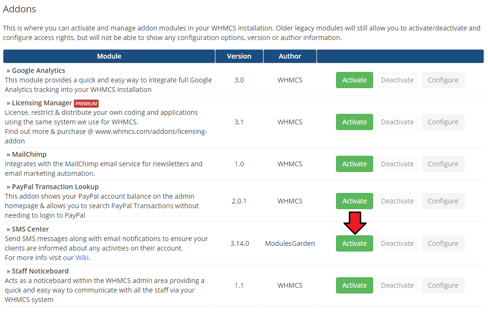This screenshot has width=488, height=313.
Task: Open the Wiki link in SMS Center
Action: coord(82,258)
